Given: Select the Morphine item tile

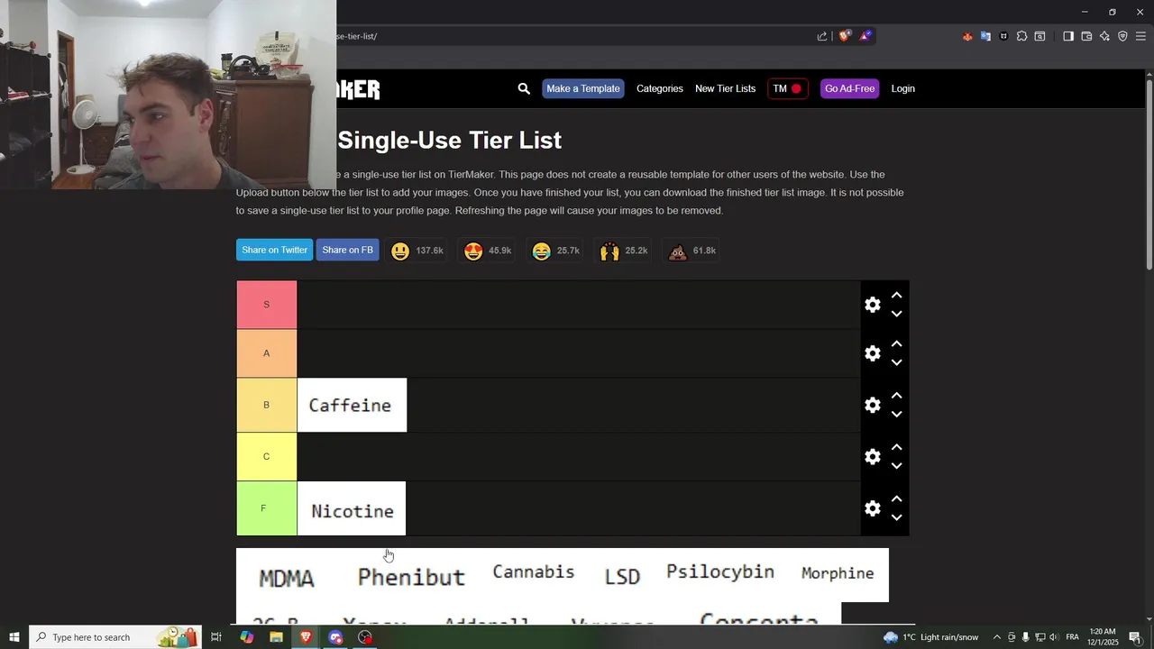Looking at the screenshot, I should pos(838,573).
